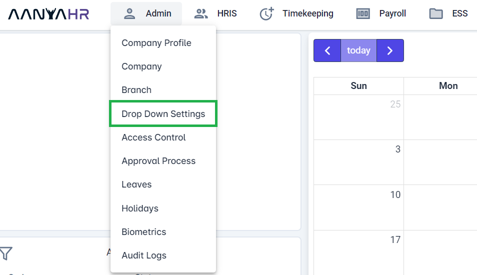This screenshot has height=275, width=477.
Task: Click calendar day 10 cell
Action: pyautogui.click(x=358, y=207)
